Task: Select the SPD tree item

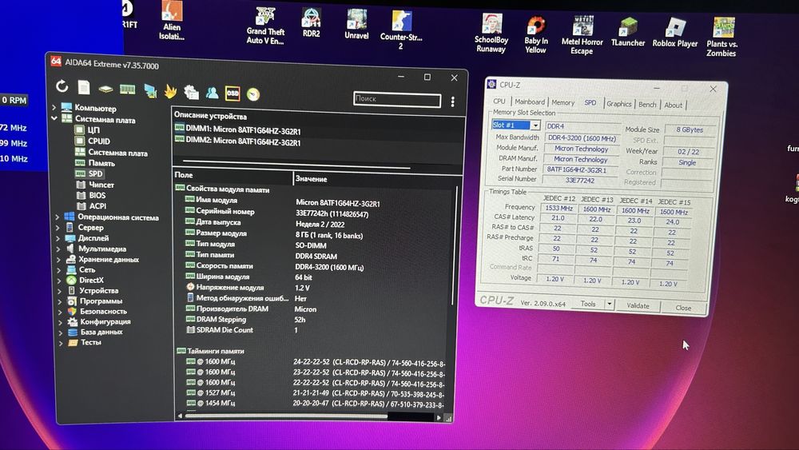Action: [95, 173]
